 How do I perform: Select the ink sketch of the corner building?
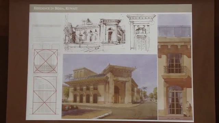point(94,33)
